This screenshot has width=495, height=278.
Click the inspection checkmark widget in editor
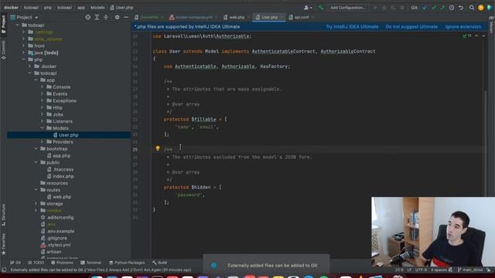coord(466,36)
